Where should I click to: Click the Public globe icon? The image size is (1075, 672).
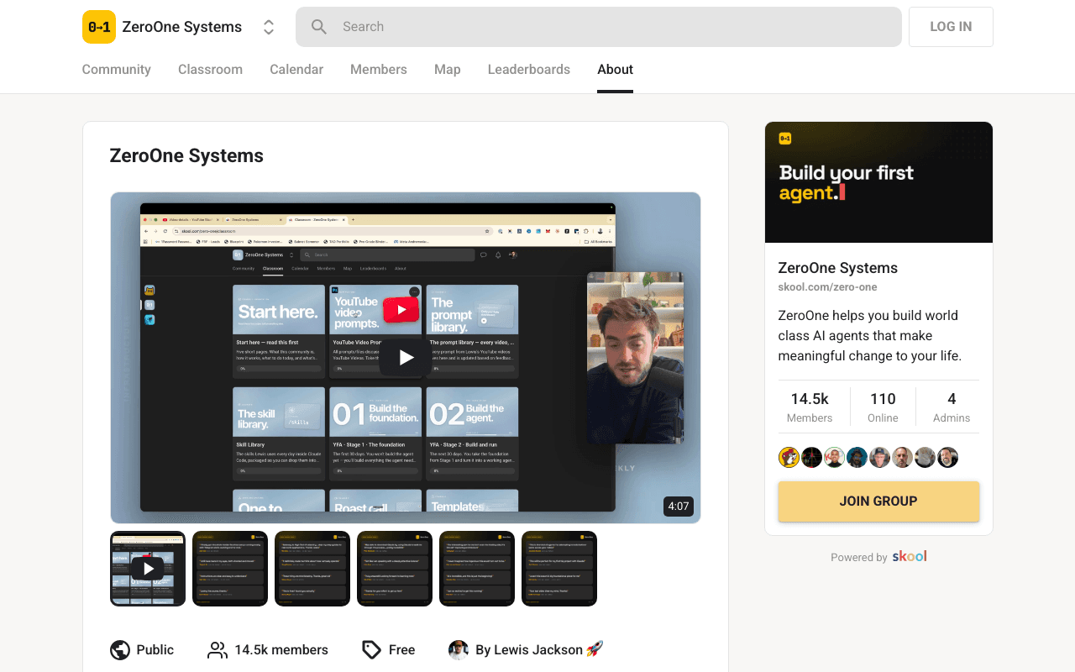pos(120,650)
